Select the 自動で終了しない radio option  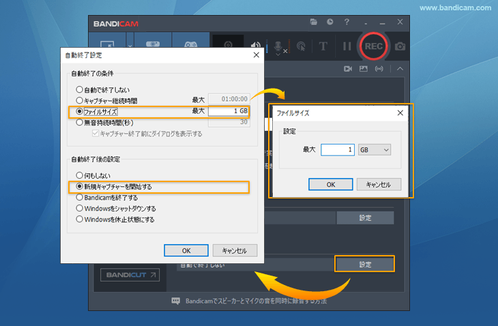tap(79, 89)
